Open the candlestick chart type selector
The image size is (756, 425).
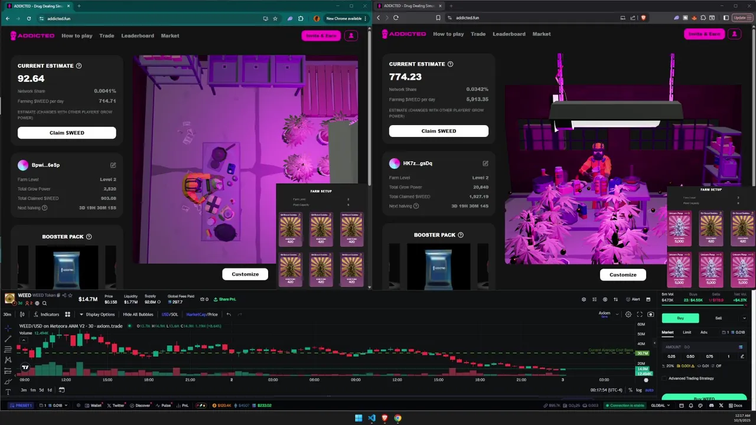click(22, 315)
